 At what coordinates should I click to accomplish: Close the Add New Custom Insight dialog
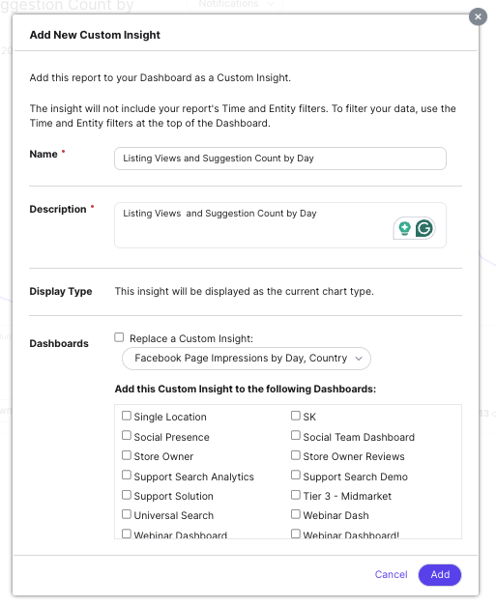[x=478, y=16]
